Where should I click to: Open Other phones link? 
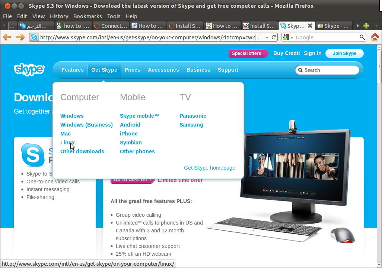pyautogui.click(x=137, y=151)
